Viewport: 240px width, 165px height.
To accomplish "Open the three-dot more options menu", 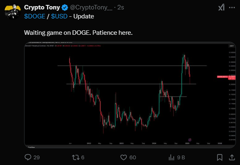I will pos(232,7).
